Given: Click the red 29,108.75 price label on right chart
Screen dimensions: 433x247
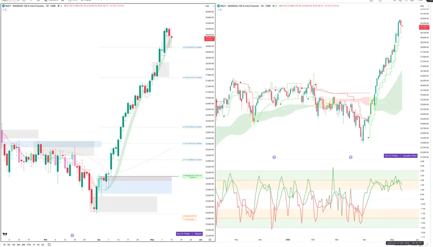Looking at the screenshot, I should coord(424,27).
